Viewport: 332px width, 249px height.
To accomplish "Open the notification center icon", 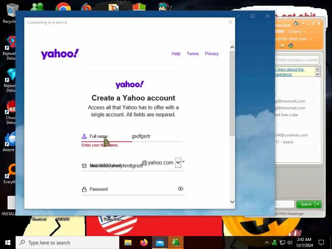I will pos(321,243).
